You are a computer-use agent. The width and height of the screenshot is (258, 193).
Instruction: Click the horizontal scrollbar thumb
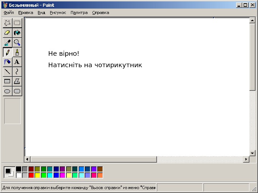point(94,159)
